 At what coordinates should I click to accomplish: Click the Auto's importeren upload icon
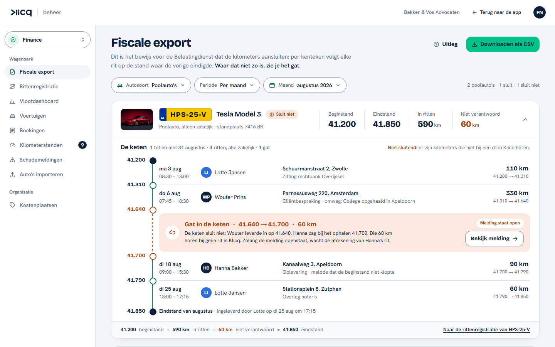pos(12,174)
